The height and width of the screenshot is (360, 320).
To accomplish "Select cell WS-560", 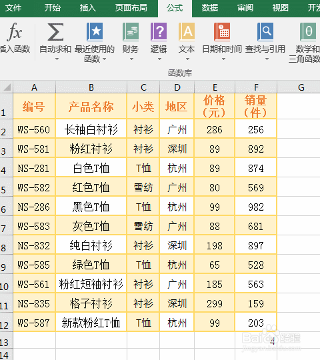I will pos(34,129).
